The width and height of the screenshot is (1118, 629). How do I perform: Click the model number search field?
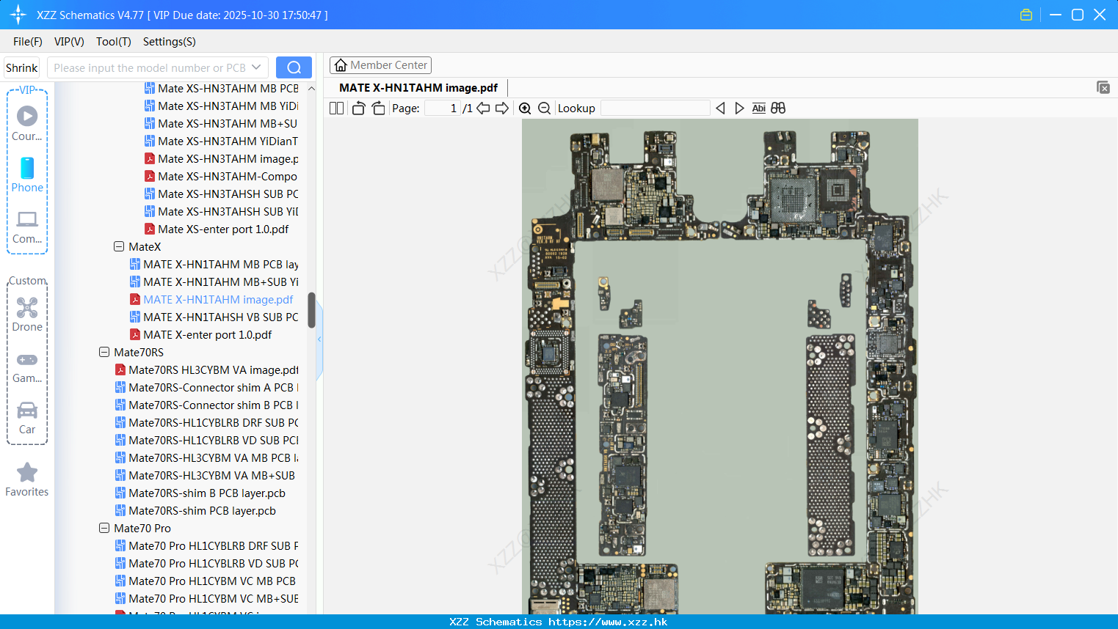[x=150, y=67]
